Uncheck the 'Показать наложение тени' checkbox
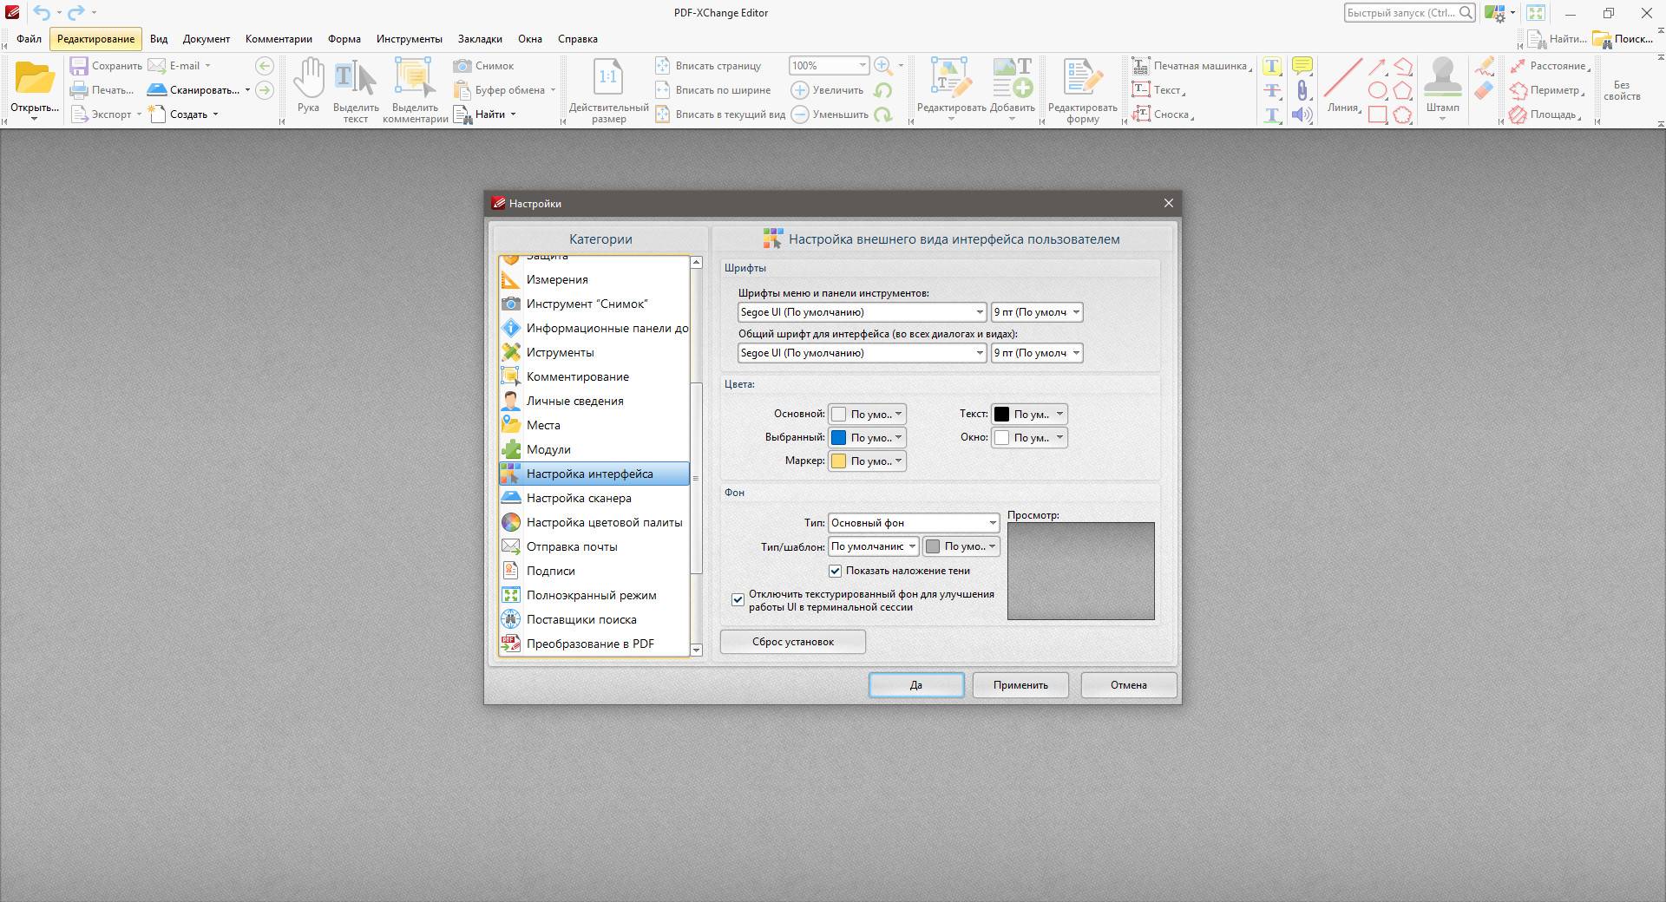 (836, 571)
